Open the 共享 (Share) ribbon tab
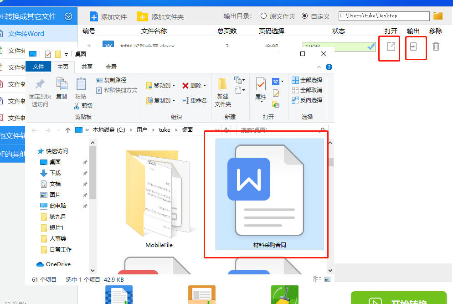The height and width of the screenshot is (304, 453). click(x=87, y=66)
